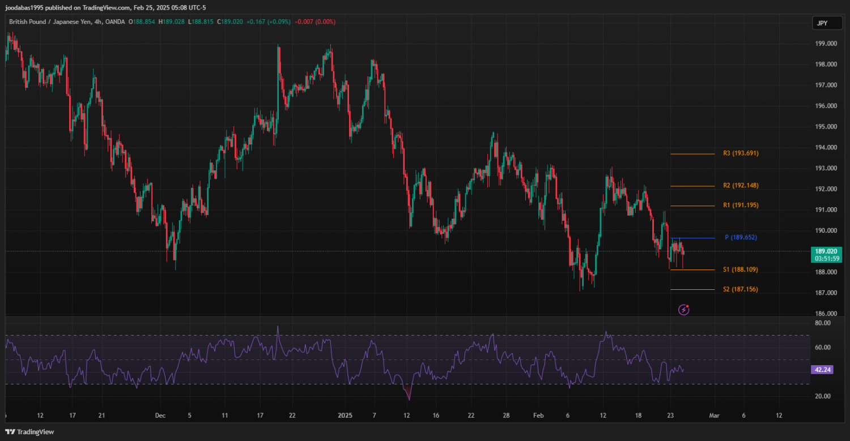Click the S2 (187.156) pivot label

(x=741, y=289)
